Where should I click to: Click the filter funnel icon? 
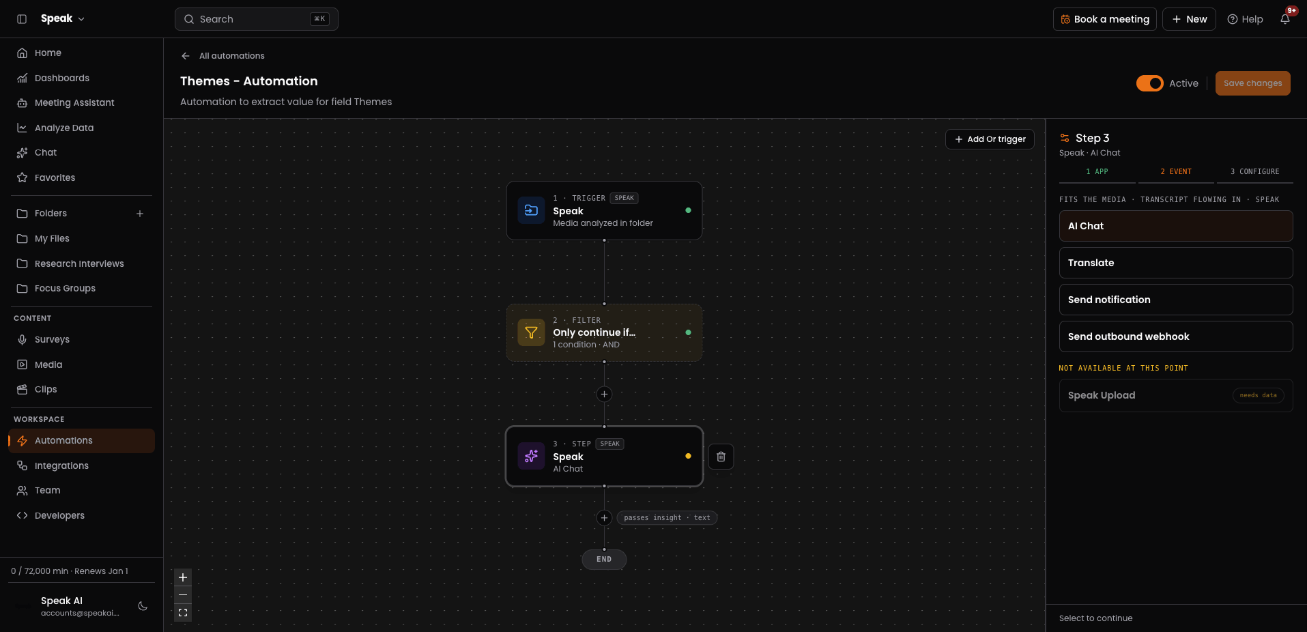pos(531,332)
